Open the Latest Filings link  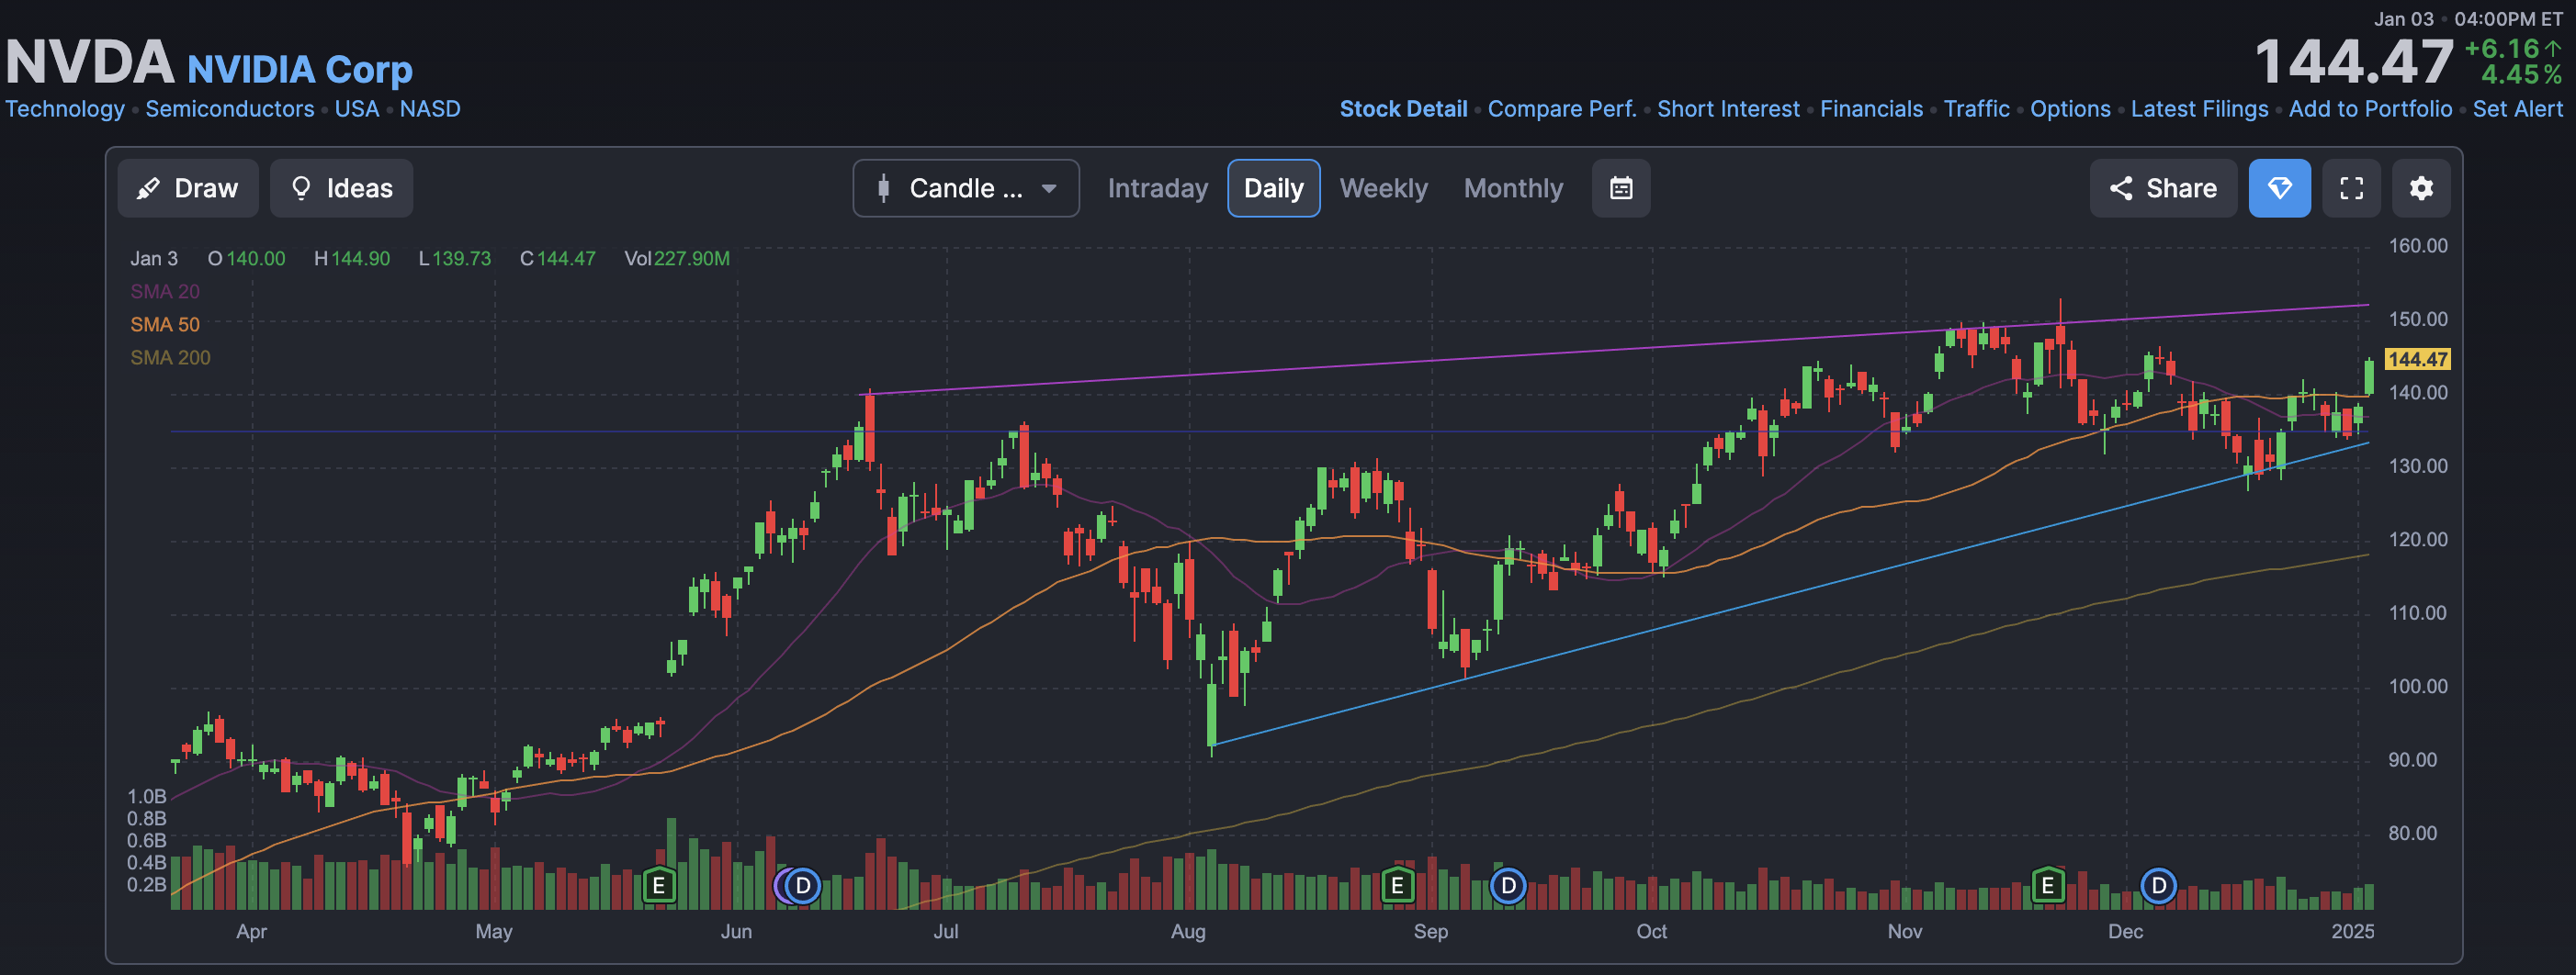coord(2199,109)
